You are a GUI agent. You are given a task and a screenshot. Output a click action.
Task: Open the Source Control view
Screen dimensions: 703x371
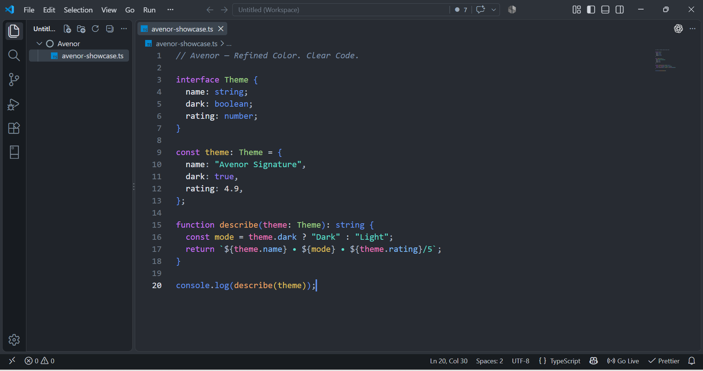(x=14, y=80)
